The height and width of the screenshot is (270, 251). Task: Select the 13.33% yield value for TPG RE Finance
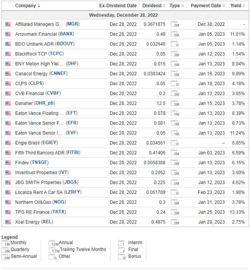[x=237, y=212]
